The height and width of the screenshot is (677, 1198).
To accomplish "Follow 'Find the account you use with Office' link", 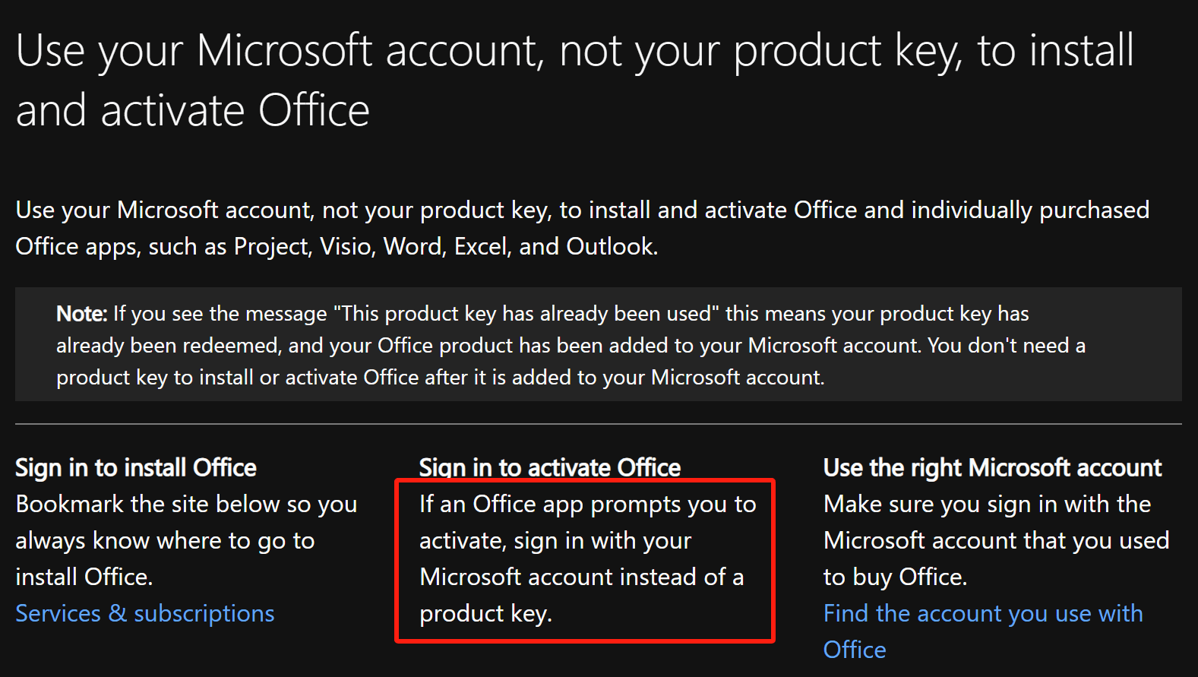I will (x=982, y=613).
